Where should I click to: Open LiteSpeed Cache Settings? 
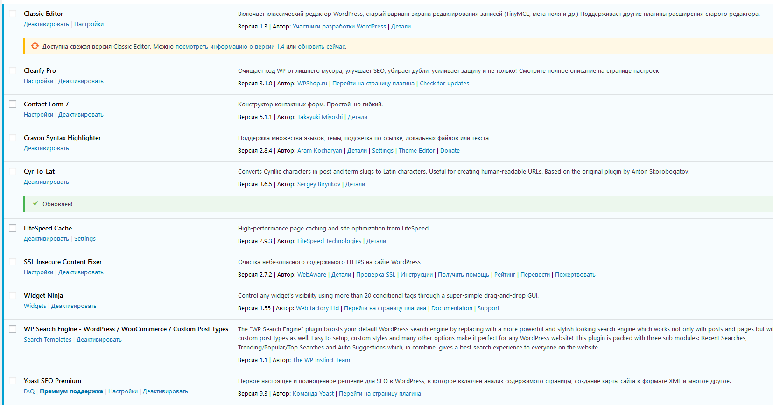point(85,239)
